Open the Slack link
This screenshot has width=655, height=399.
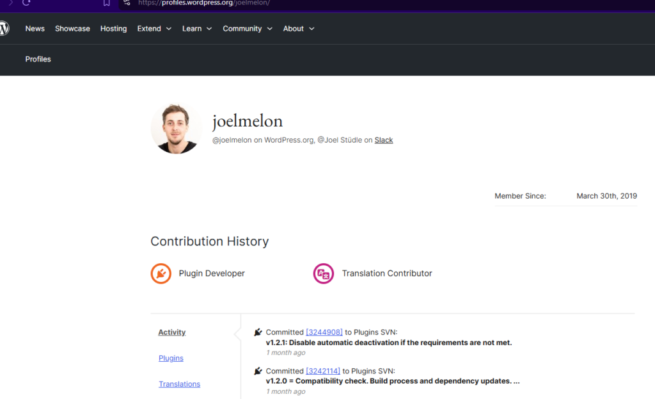coord(384,140)
